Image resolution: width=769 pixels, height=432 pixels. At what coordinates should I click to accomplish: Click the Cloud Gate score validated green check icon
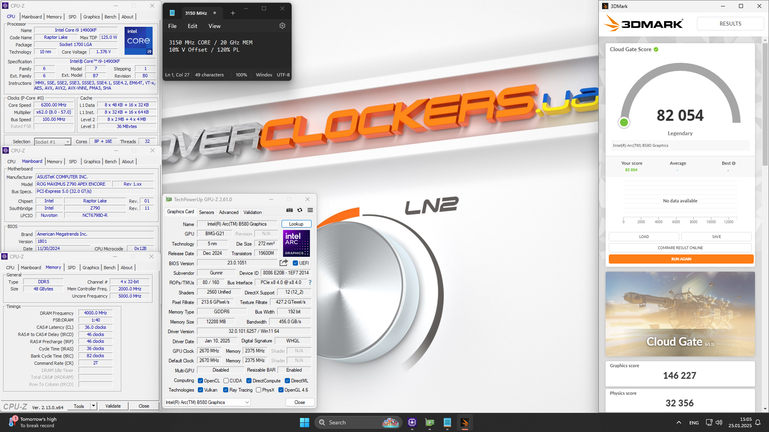pos(656,50)
